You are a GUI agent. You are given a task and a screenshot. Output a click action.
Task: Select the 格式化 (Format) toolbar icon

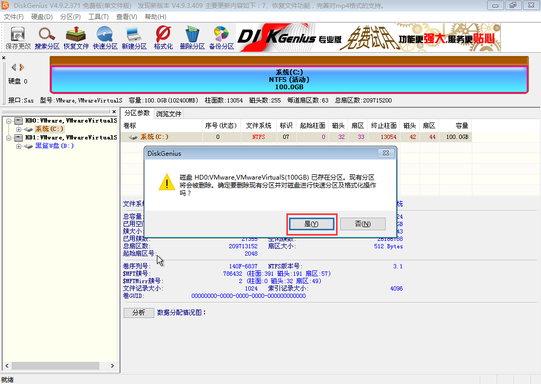[163, 37]
